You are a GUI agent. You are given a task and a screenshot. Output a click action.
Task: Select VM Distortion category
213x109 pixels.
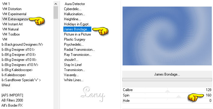(12, 9)
